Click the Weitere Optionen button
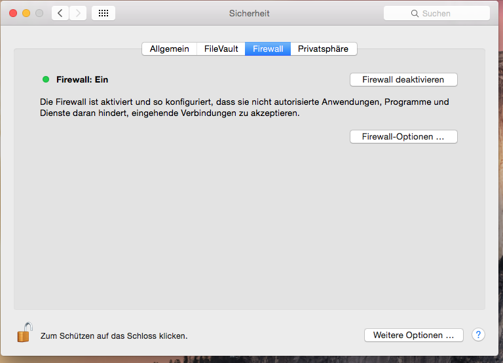 pyautogui.click(x=413, y=335)
